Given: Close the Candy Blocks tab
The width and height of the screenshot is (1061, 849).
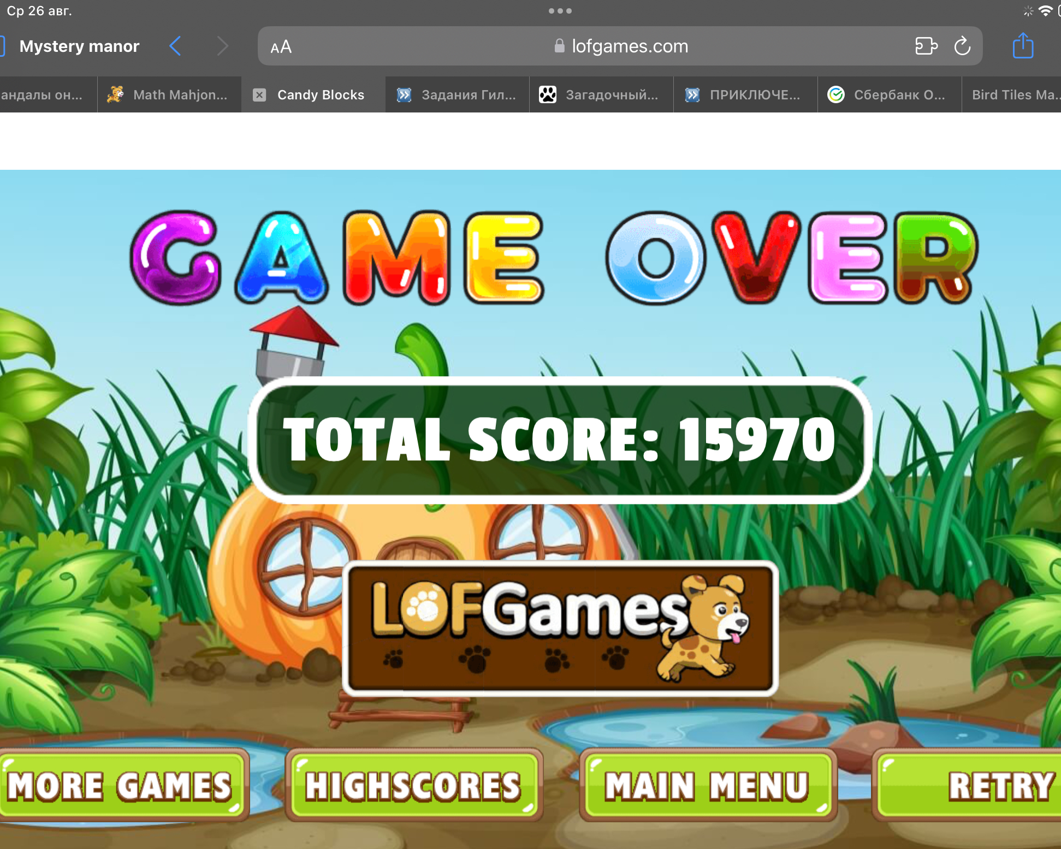Looking at the screenshot, I should (259, 95).
